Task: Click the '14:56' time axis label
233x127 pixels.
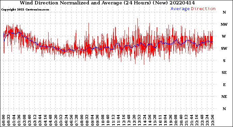Action: coord(150,120)
